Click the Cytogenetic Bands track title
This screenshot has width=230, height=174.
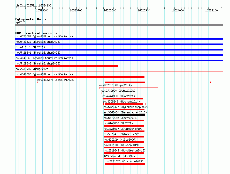coord(31,19)
